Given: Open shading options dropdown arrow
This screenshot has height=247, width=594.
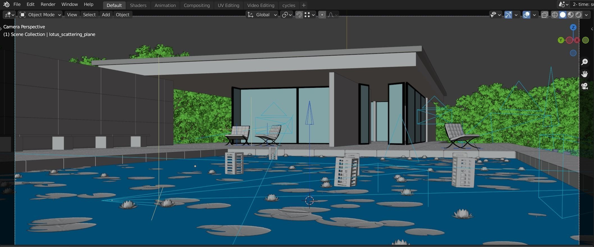Looking at the screenshot, I should coord(586,15).
